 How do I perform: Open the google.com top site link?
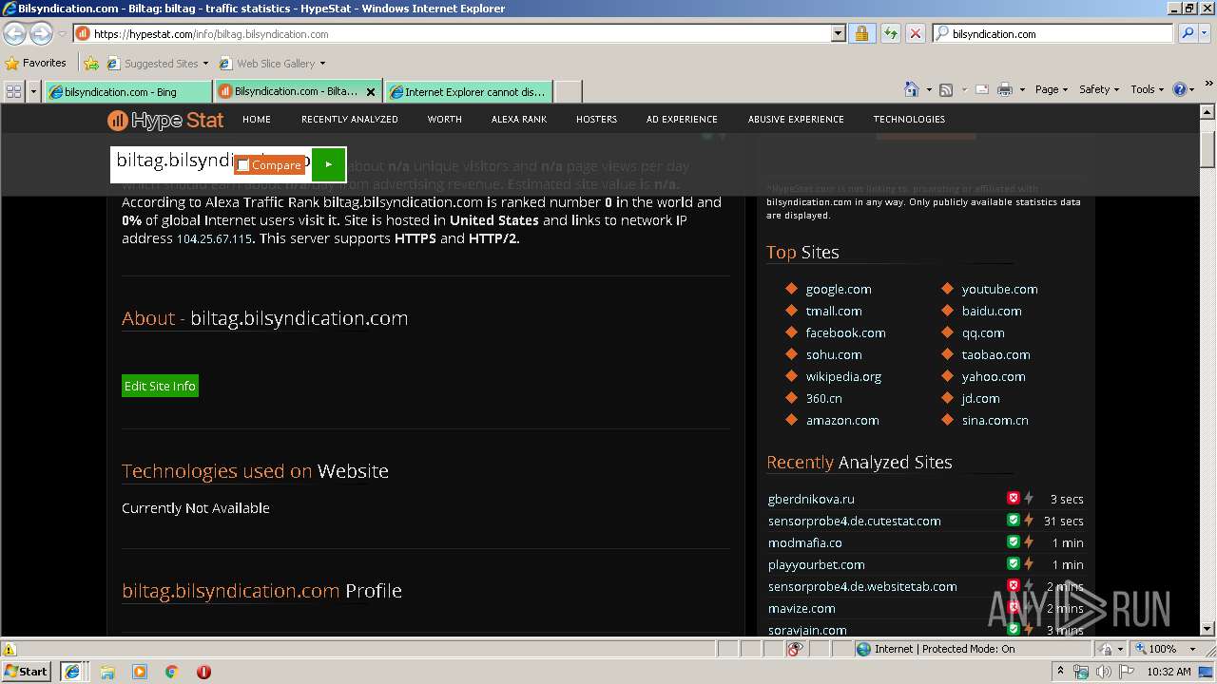[839, 289]
